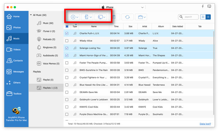The image size is (219, 132).
Task: Check the Blue Hawaii song checkbox
Action: pyautogui.click(x=67, y=85)
